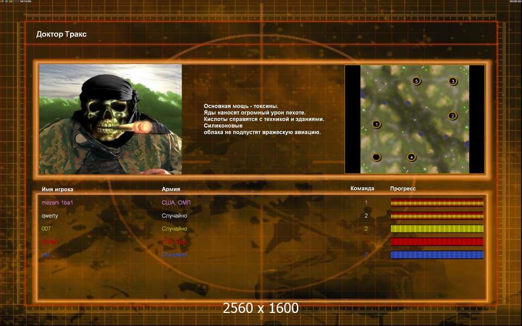Click team number 1 for mezani 1ba1
The height and width of the screenshot is (326, 522).
[x=366, y=203]
